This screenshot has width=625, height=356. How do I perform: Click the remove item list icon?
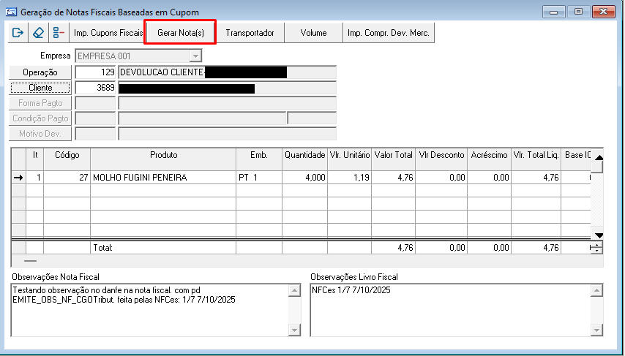coord(59,33)
